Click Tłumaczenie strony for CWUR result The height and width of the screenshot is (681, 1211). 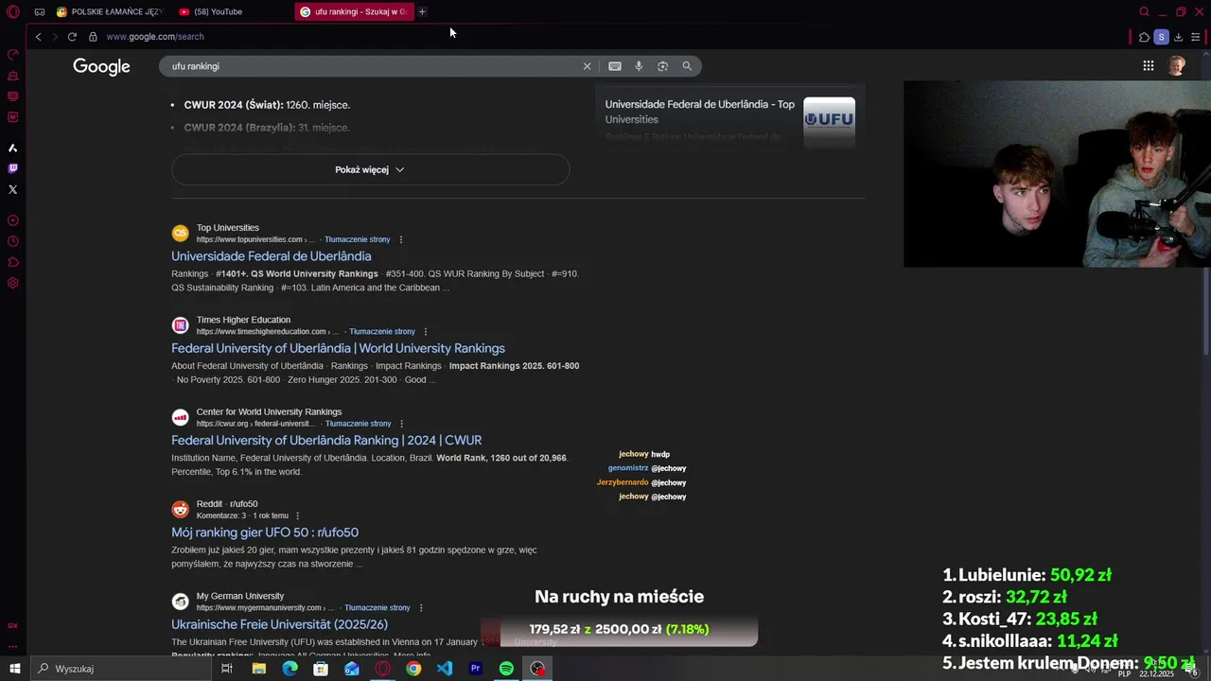[x=358, y=424]
